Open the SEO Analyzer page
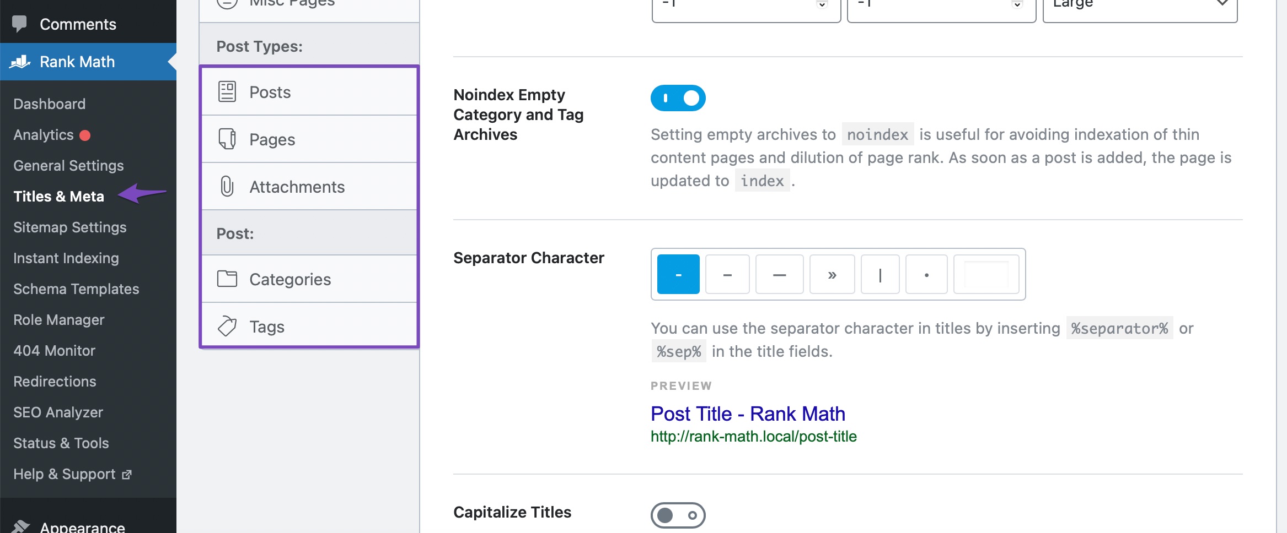1287x533 pixels. [58, 412]
